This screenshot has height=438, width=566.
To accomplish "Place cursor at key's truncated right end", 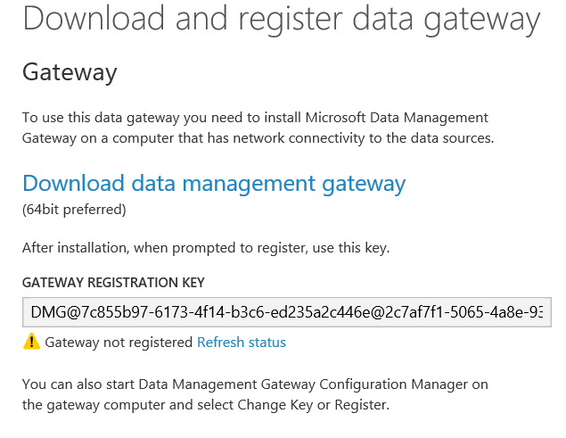I will pos(537,312).
